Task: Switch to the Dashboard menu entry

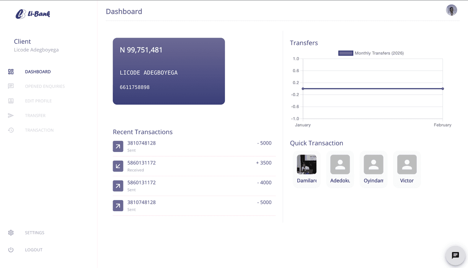Action: pos(38,71)
